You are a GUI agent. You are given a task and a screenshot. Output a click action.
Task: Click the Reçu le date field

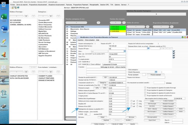click(x=177, y=120)
